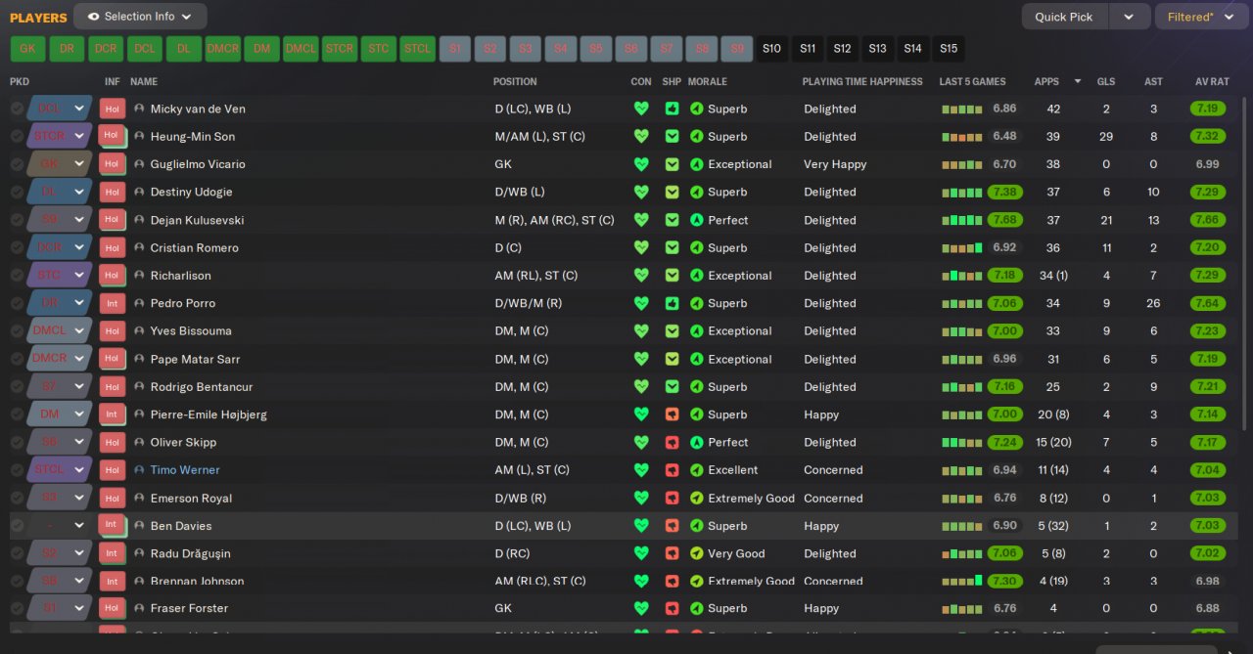Toggle the picked checkmark for Dejan Kulusevski

[x=17, y=220]
